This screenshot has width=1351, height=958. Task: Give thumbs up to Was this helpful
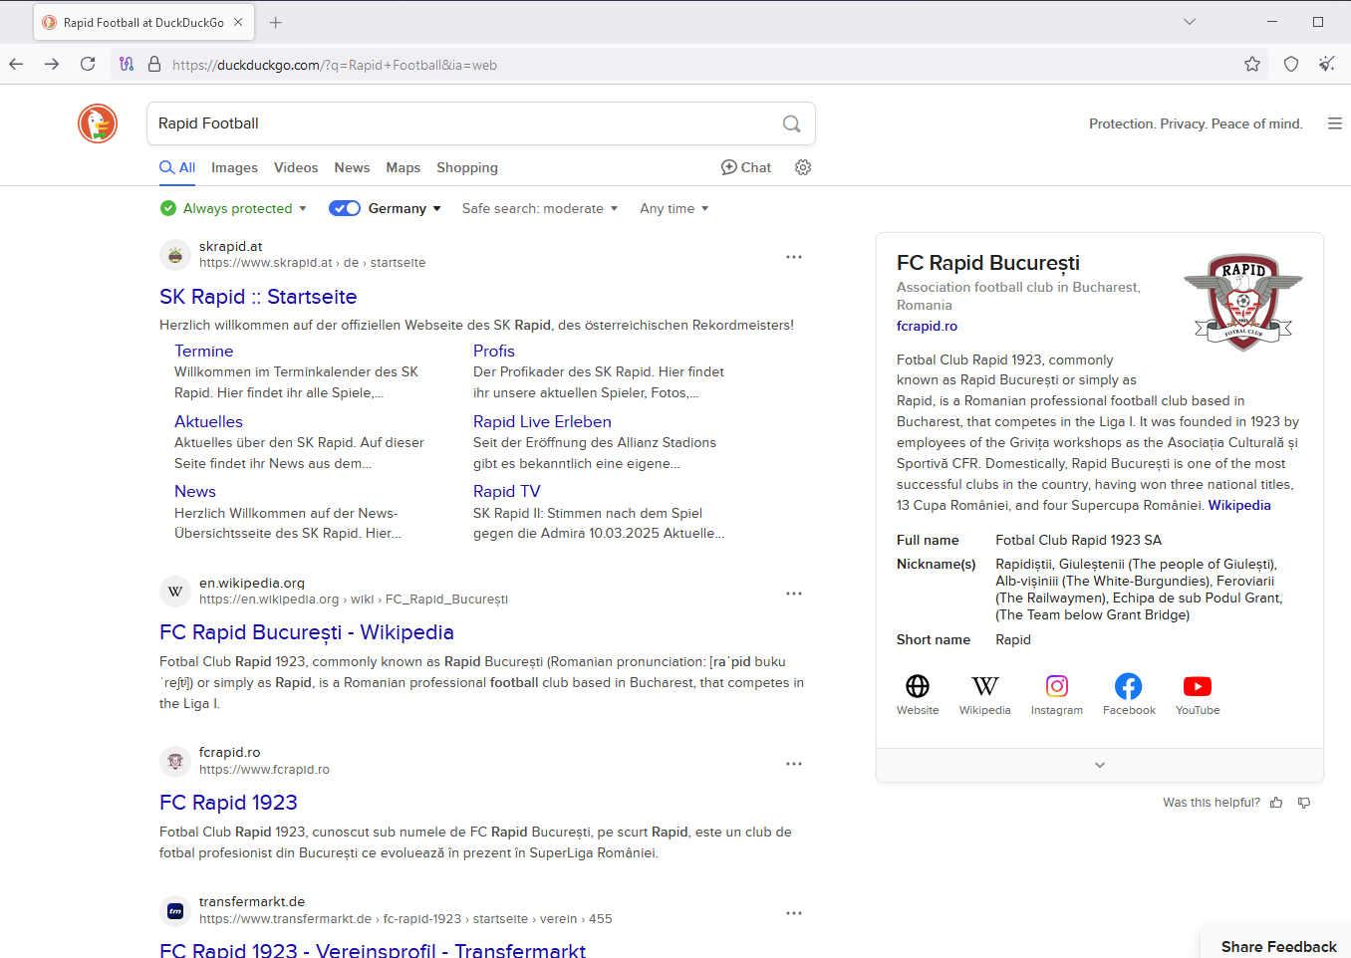1276,803
